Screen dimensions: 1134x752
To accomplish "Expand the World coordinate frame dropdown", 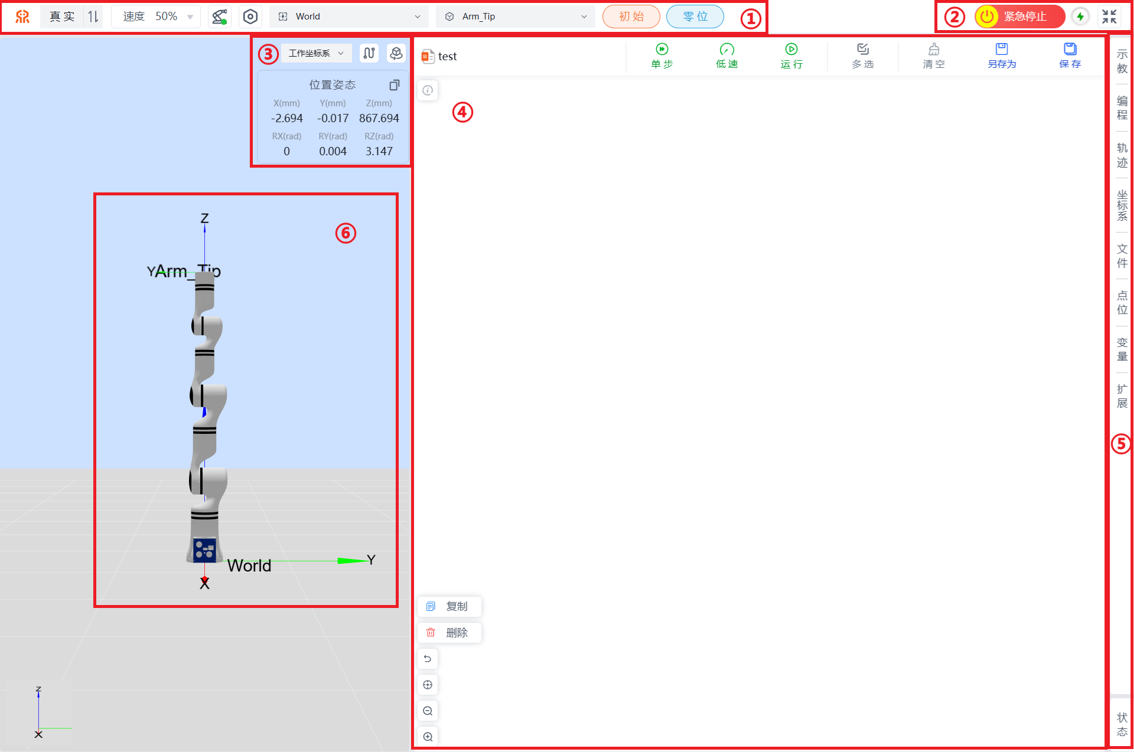I will [350, 17].
